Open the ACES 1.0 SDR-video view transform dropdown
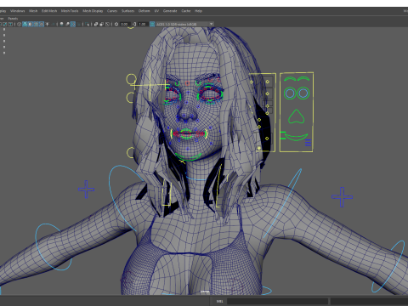Viewport: 408px width, 306px height. [184, 24]
